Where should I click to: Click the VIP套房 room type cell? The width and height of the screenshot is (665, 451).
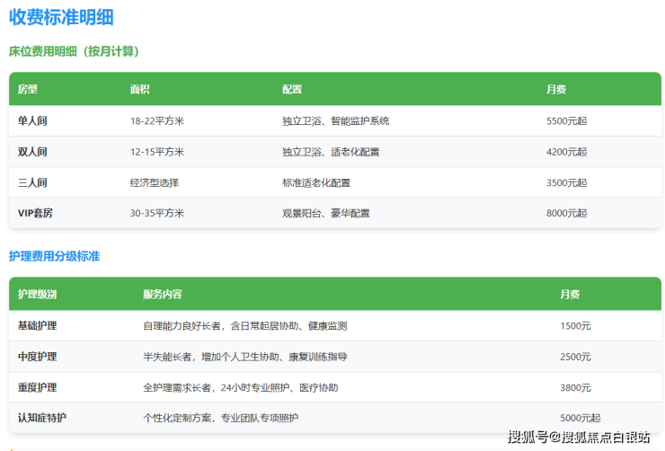pos(36,213)
